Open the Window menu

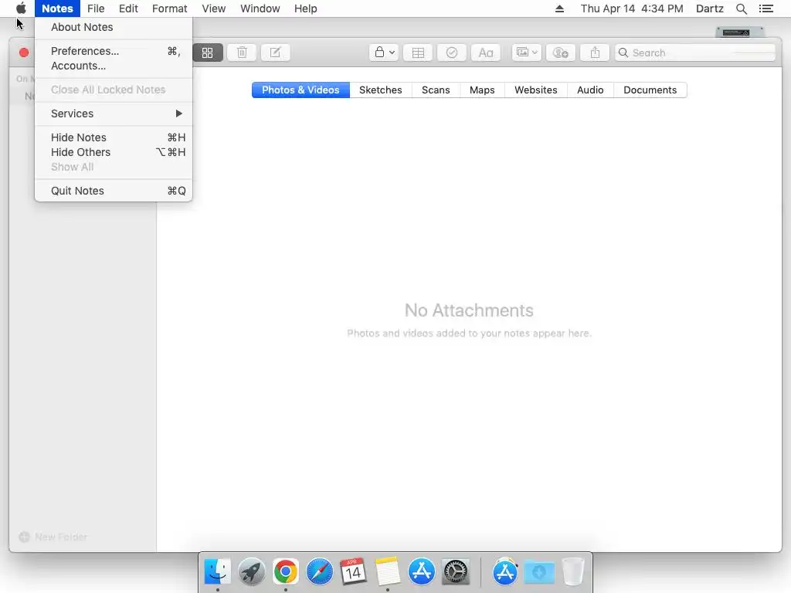pyautogui.click(x=260, y=8)
